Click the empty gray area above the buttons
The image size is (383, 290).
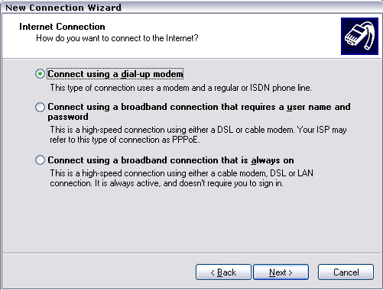pyautogui.click(x=191, y=221)
